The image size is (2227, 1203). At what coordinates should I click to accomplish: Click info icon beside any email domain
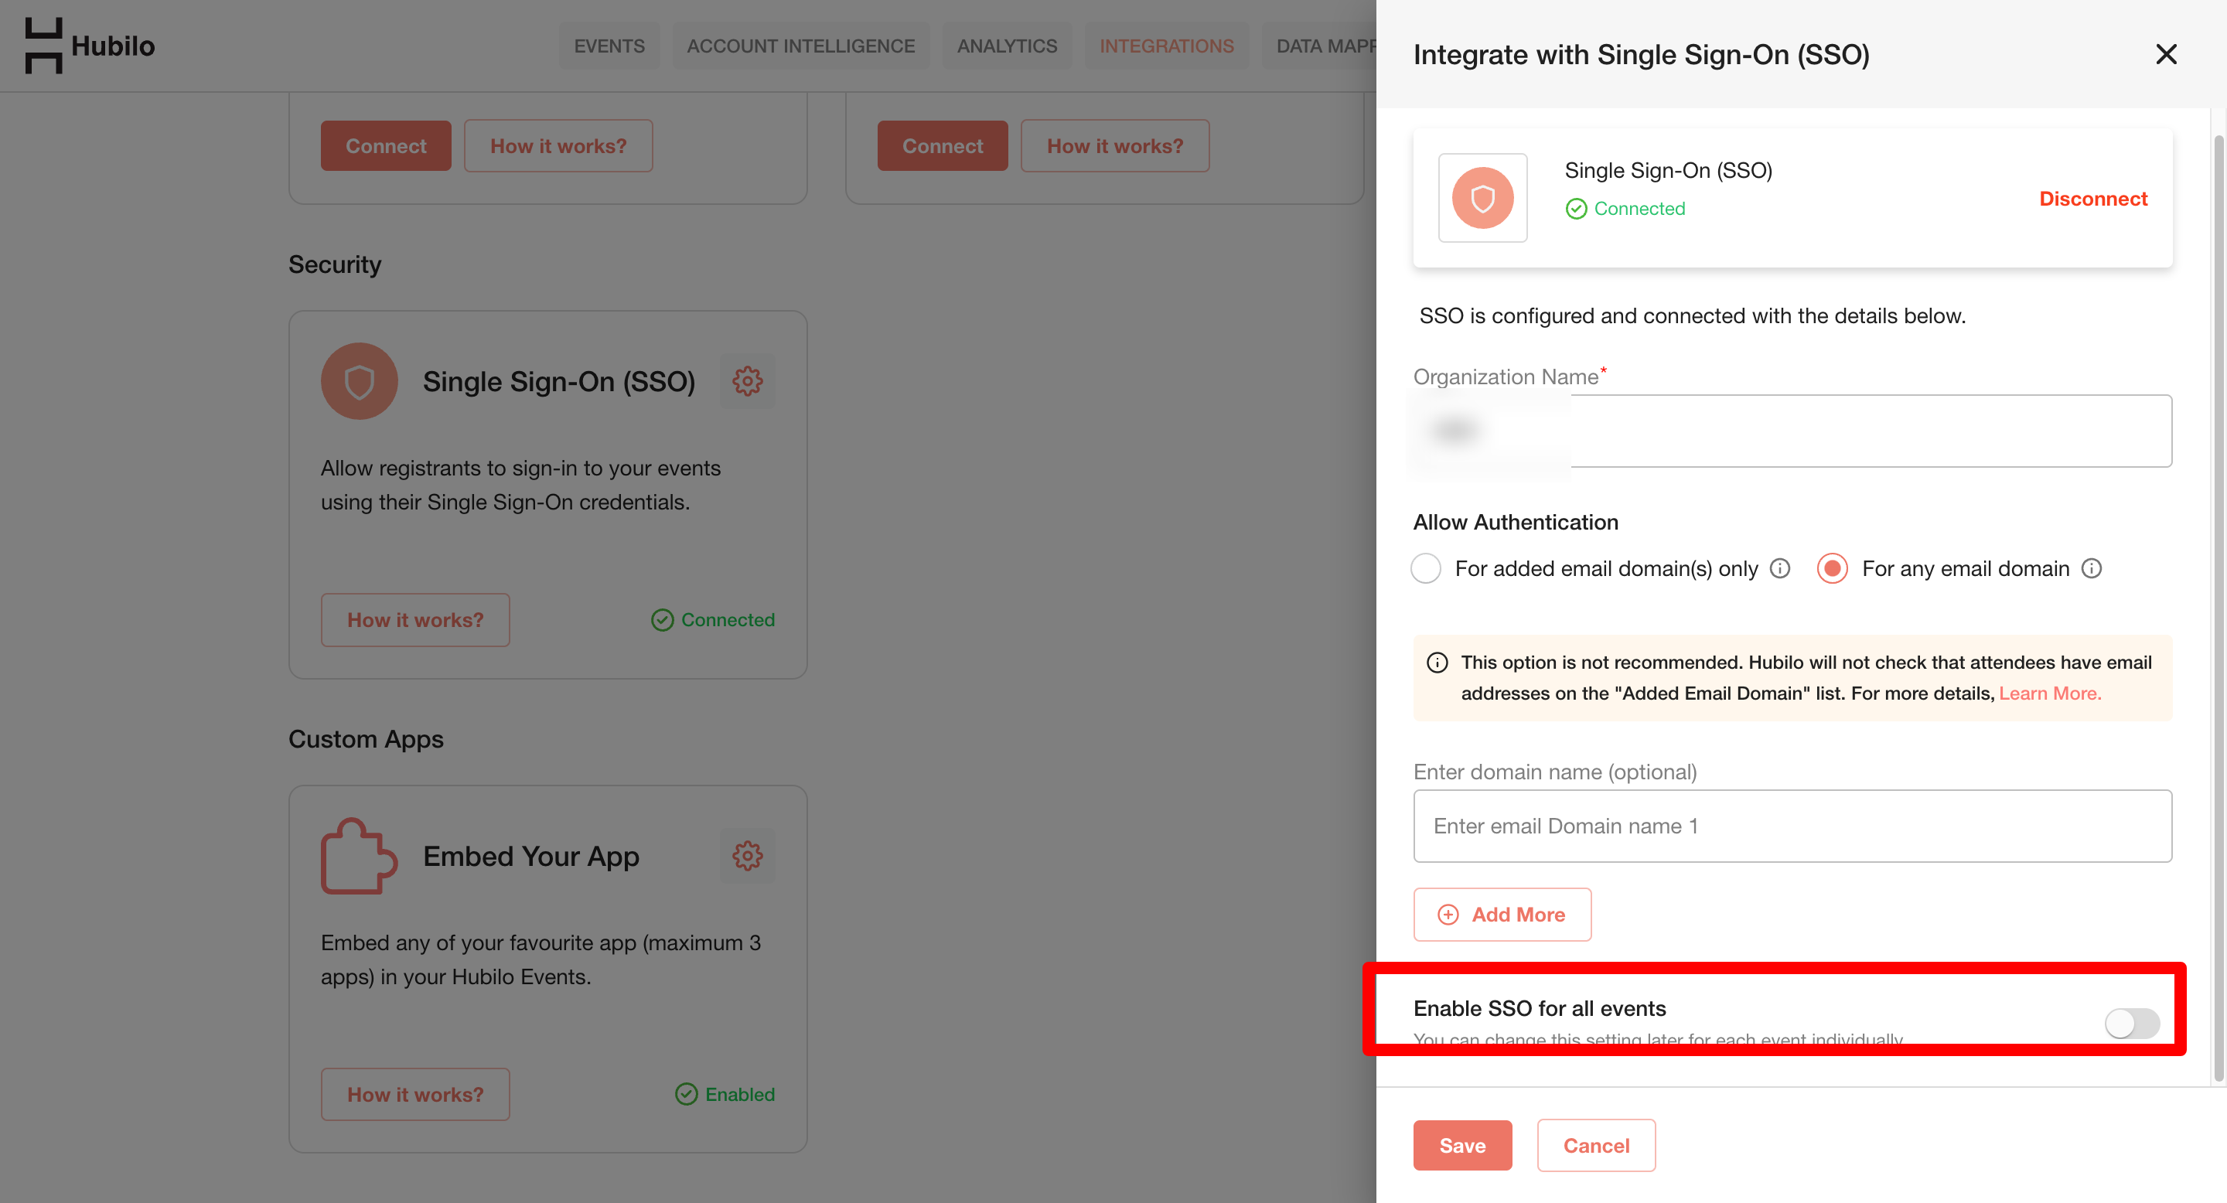coord(2091,567)
